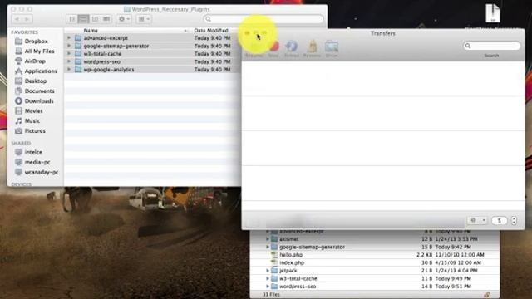Click the lock icon in FTP status bar
This screenshot has width=532, height=299.
click(487, 295)
